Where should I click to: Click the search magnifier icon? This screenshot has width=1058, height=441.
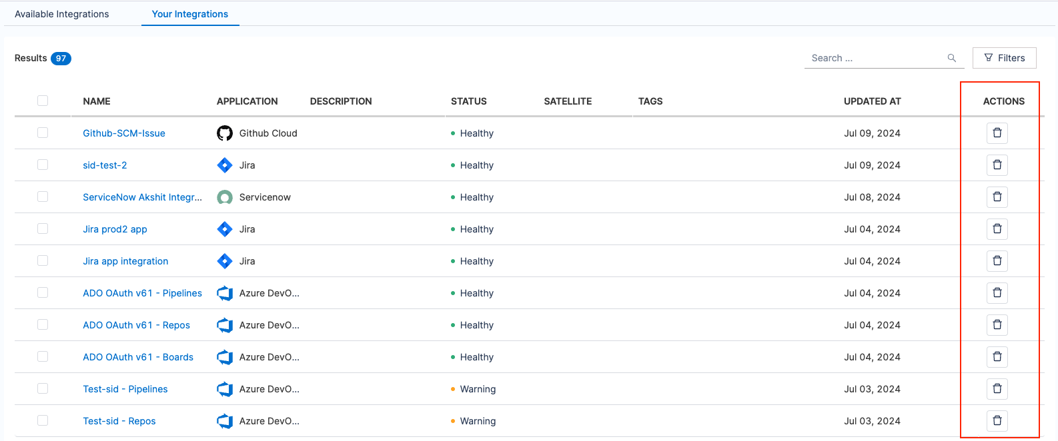(952, 59)
